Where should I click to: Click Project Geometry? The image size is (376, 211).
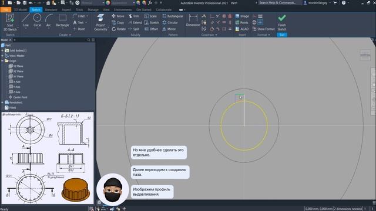[100, 22]
